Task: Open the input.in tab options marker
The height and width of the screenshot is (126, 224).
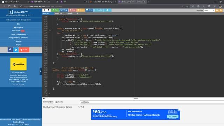Action: coord(77,13)
